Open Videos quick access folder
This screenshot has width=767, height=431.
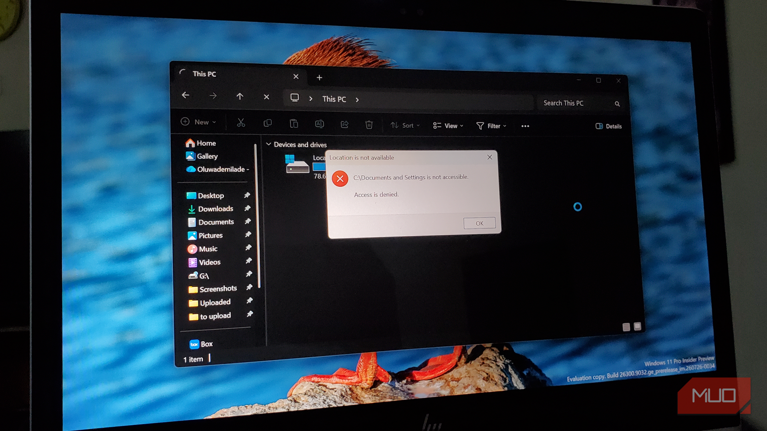(205, 262)
